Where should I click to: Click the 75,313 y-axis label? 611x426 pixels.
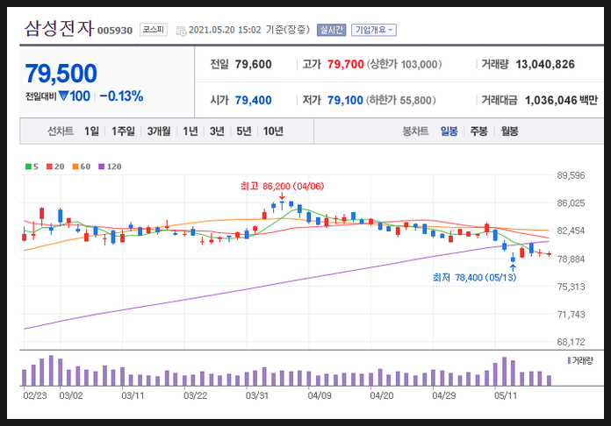coord(571,287)
